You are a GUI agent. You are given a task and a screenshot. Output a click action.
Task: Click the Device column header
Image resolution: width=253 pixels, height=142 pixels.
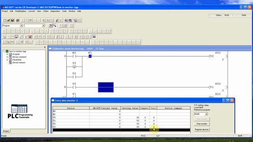[71, 108]
